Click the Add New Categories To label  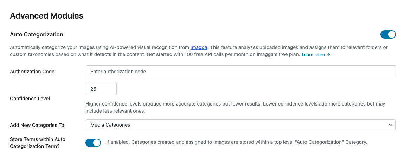pyautogui.click(x=37, y=125)
